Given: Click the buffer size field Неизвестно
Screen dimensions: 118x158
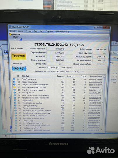Looking at the screenshot, I should point(99,49).
